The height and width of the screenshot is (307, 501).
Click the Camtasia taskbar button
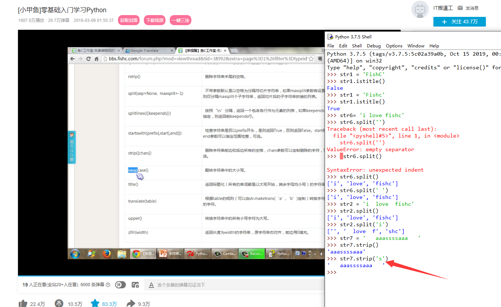coord(224,253)
